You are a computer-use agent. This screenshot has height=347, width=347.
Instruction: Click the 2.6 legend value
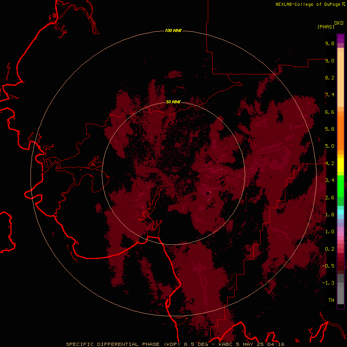coord(330,197)
